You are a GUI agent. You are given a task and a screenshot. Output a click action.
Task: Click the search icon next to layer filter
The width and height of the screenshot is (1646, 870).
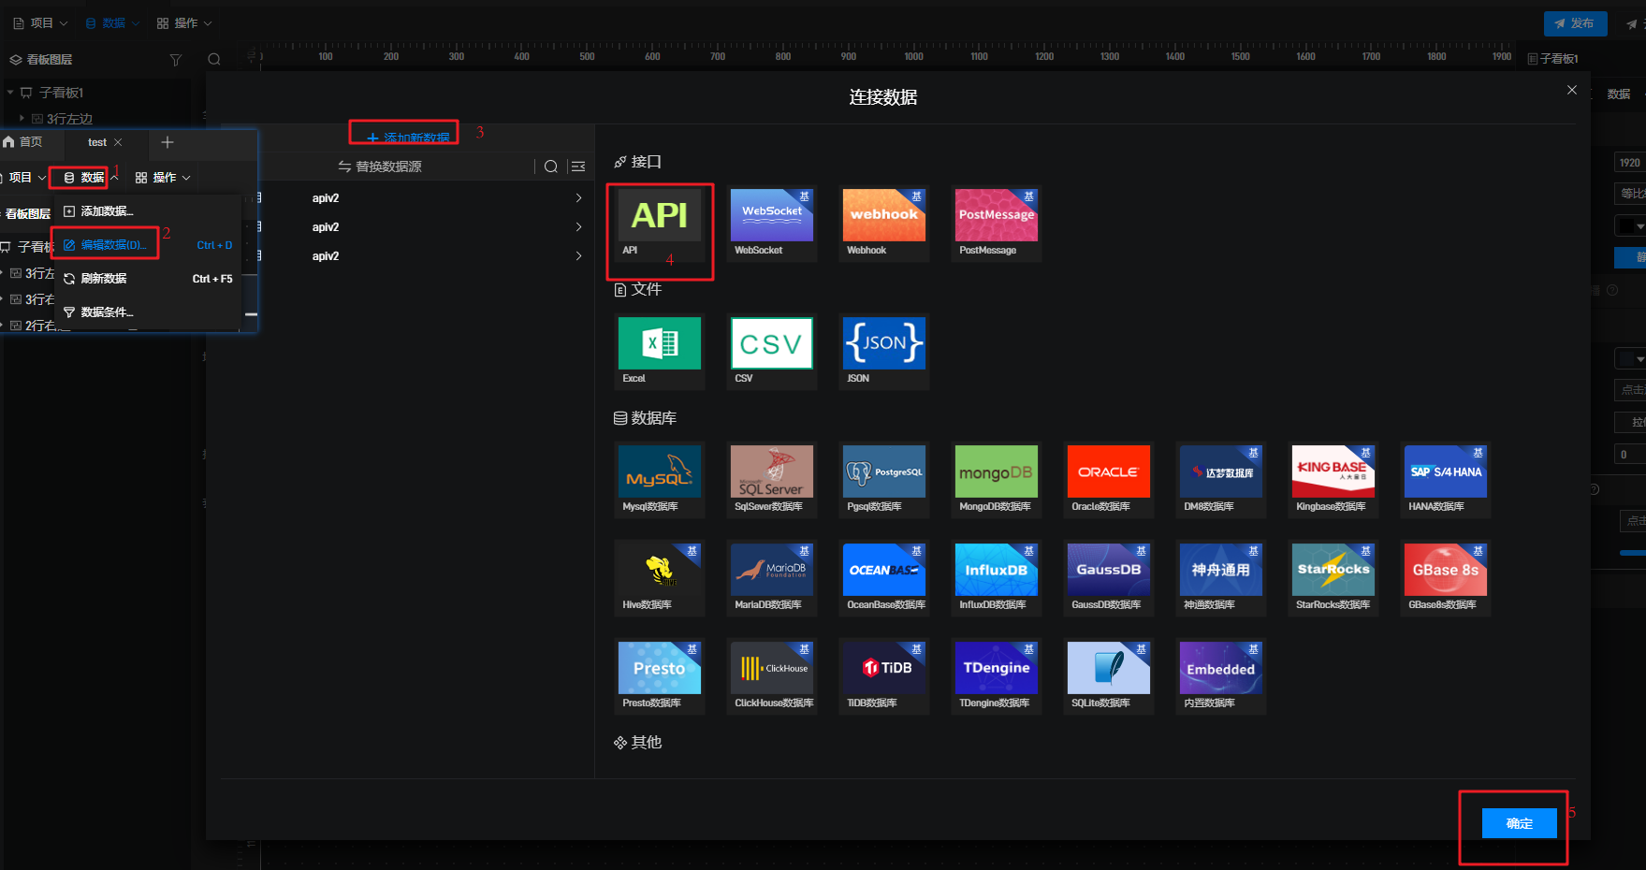214,60
